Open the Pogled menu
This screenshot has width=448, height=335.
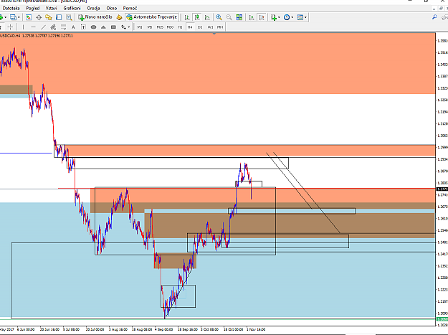click(x=33, y=9)
